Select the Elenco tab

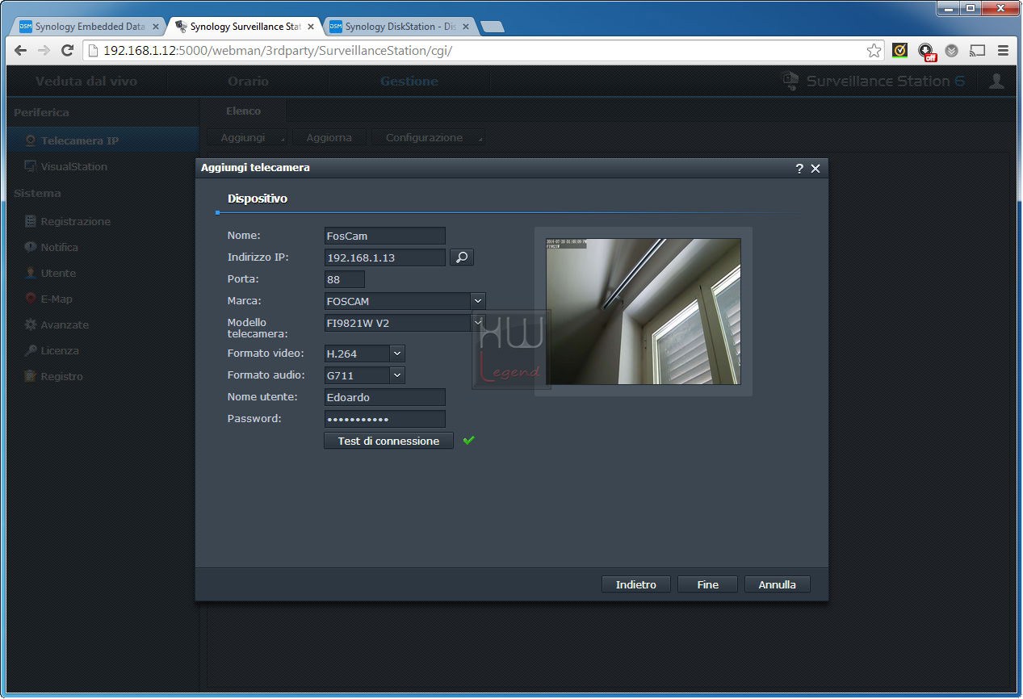243,111
